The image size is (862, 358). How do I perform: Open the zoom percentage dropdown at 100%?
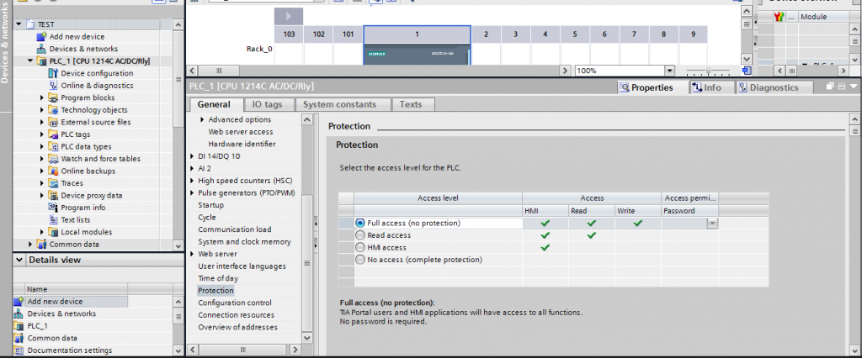pyautogui.click(x=669, y=71)
